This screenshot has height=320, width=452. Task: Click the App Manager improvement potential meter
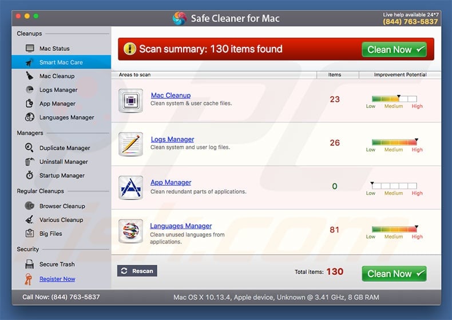(394, 186)
